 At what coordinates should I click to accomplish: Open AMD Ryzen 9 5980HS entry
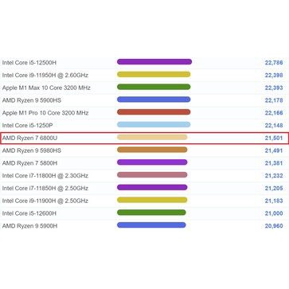(x=32, y=150)
